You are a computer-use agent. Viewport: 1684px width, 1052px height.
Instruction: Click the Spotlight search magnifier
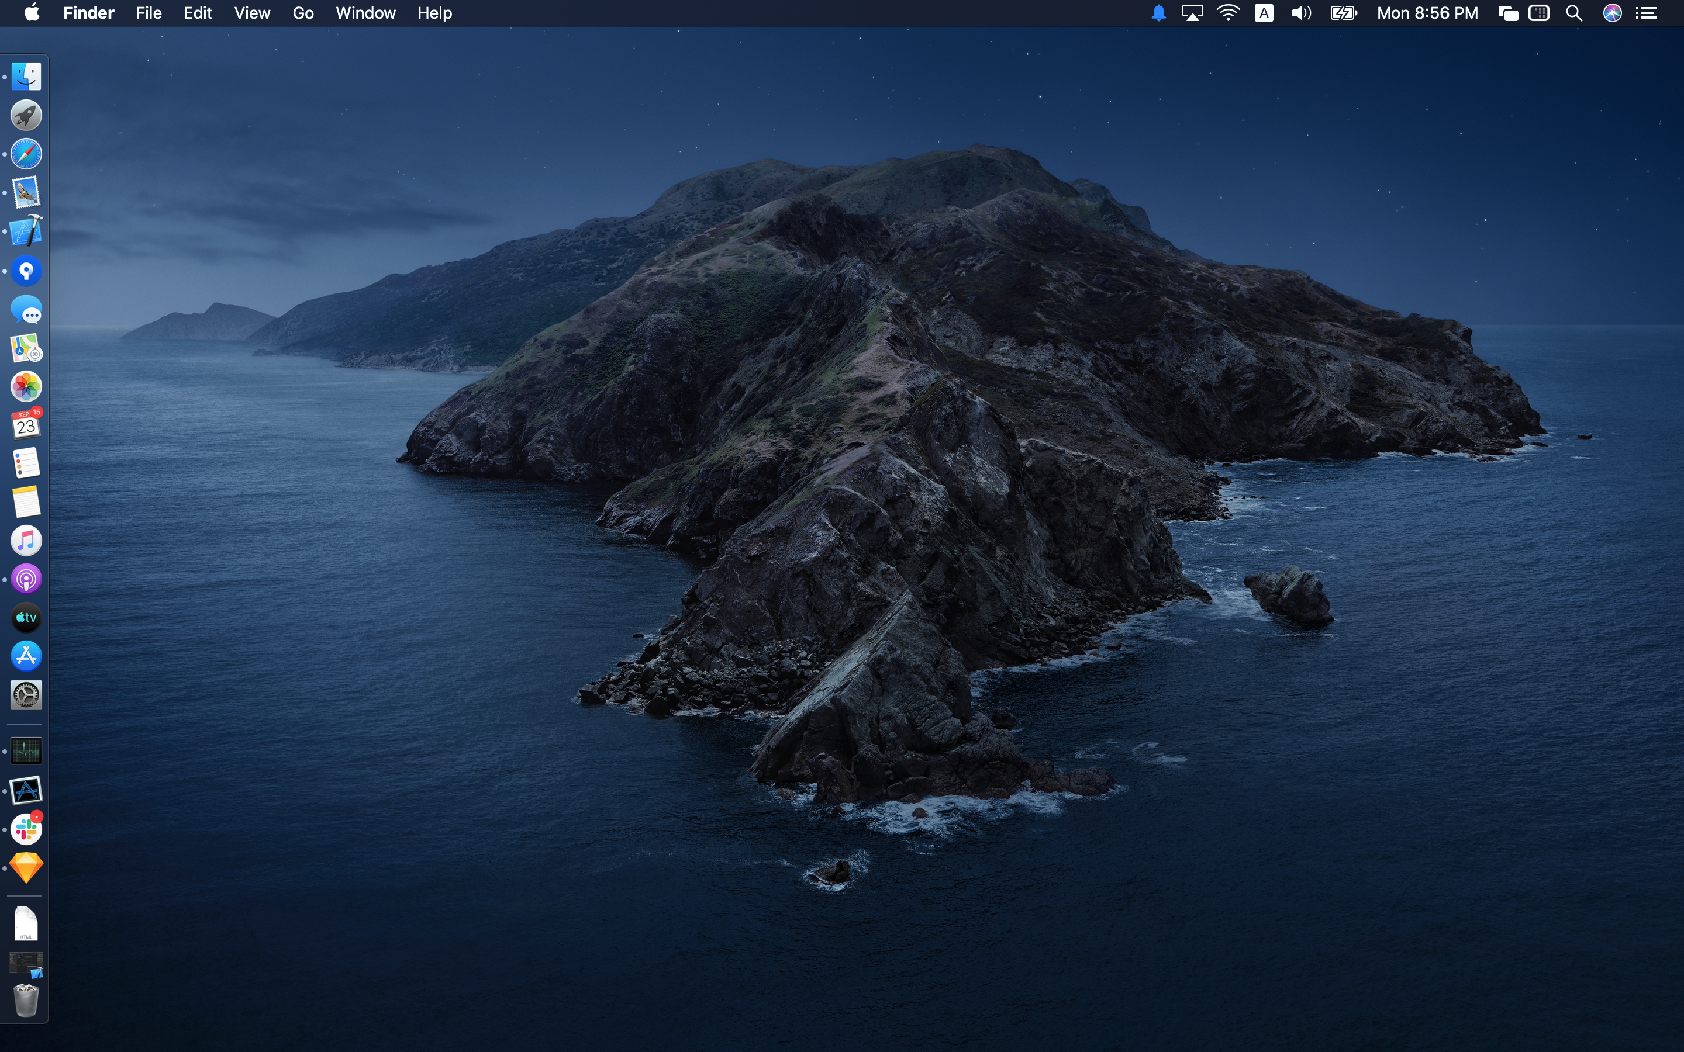pyautogui.click(x=1574, y=13)
